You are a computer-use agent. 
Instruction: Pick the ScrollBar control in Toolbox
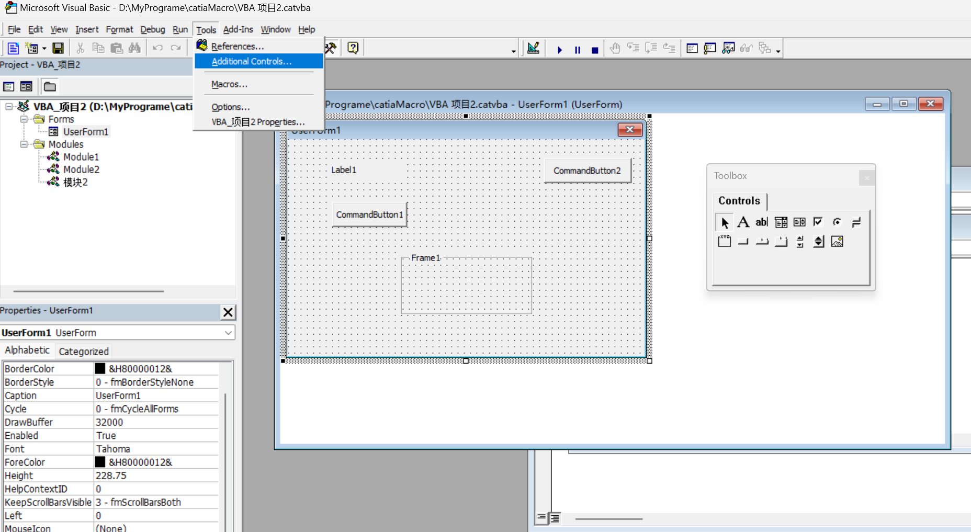pyautogui.click(x=799, y=241)
